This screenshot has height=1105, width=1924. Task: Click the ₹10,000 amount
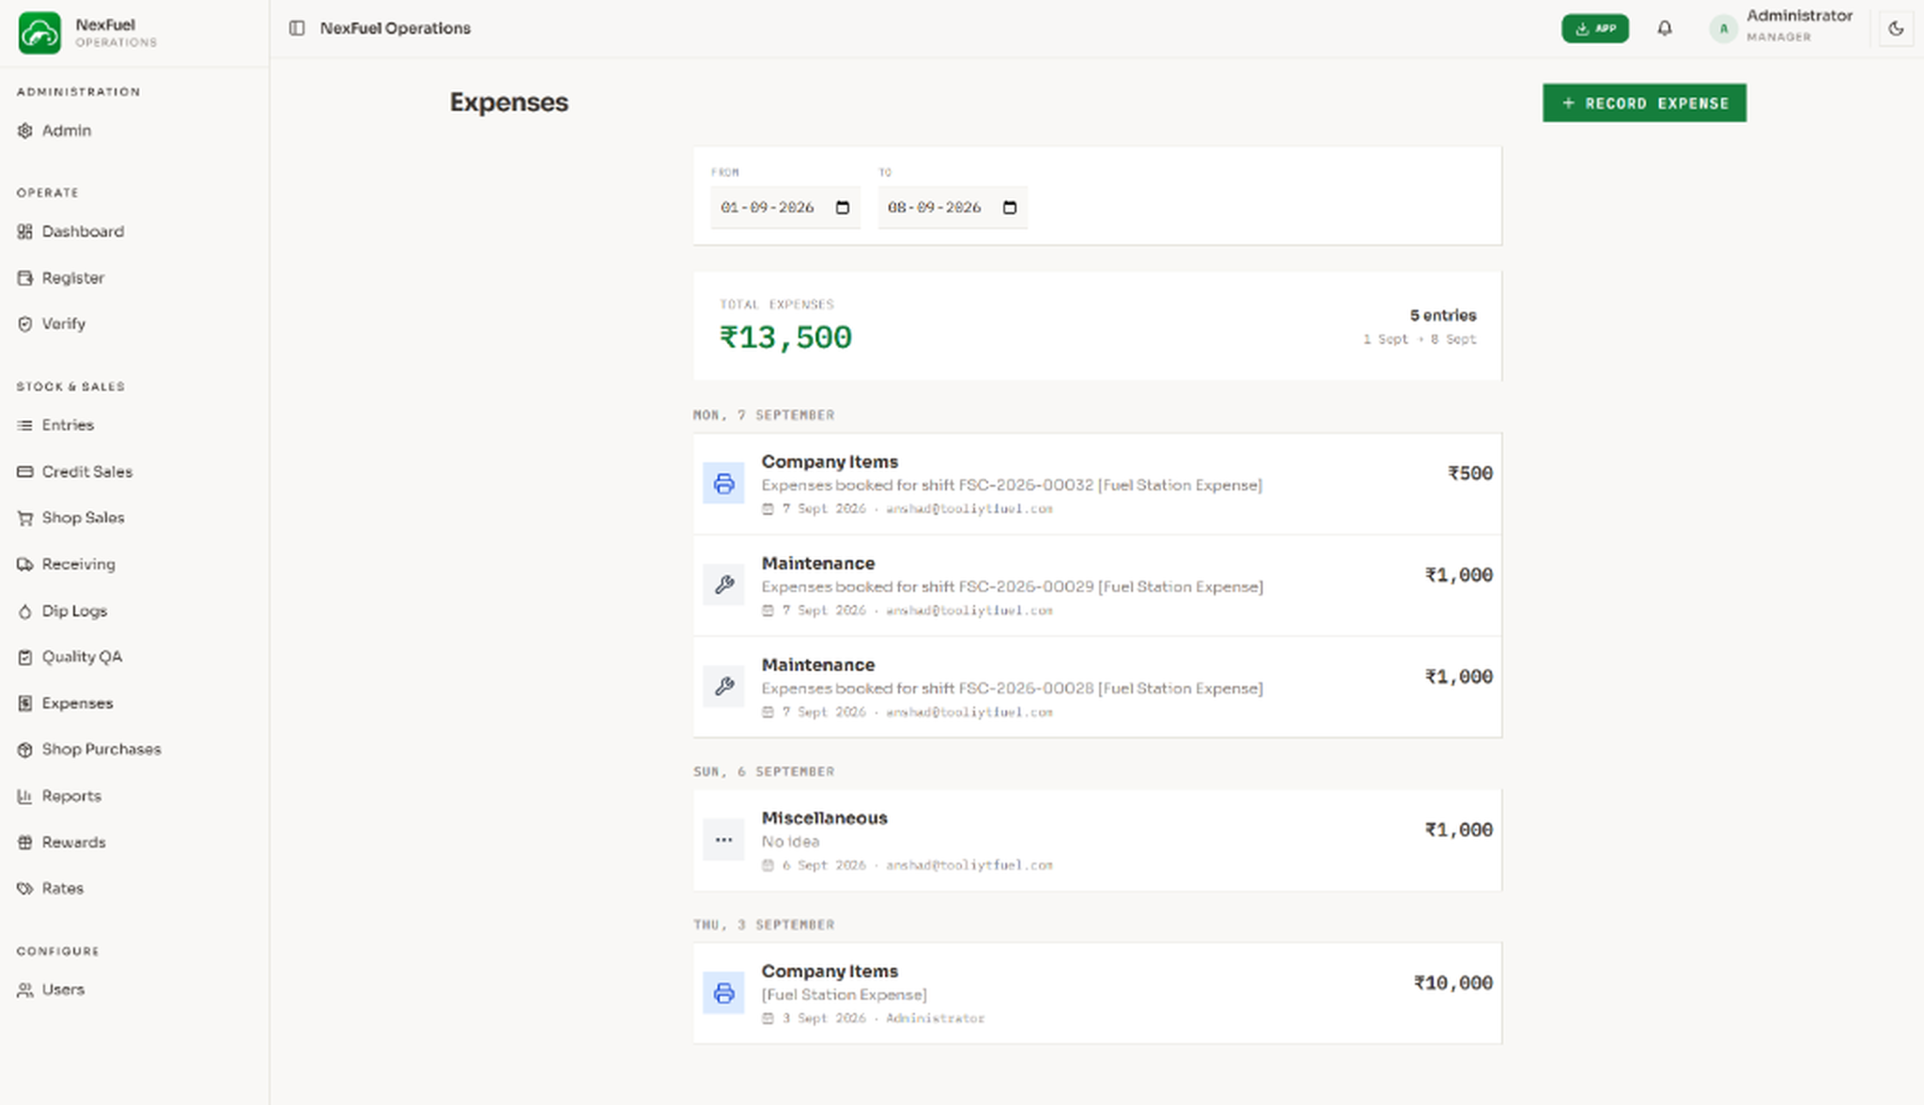point(1452,983)
